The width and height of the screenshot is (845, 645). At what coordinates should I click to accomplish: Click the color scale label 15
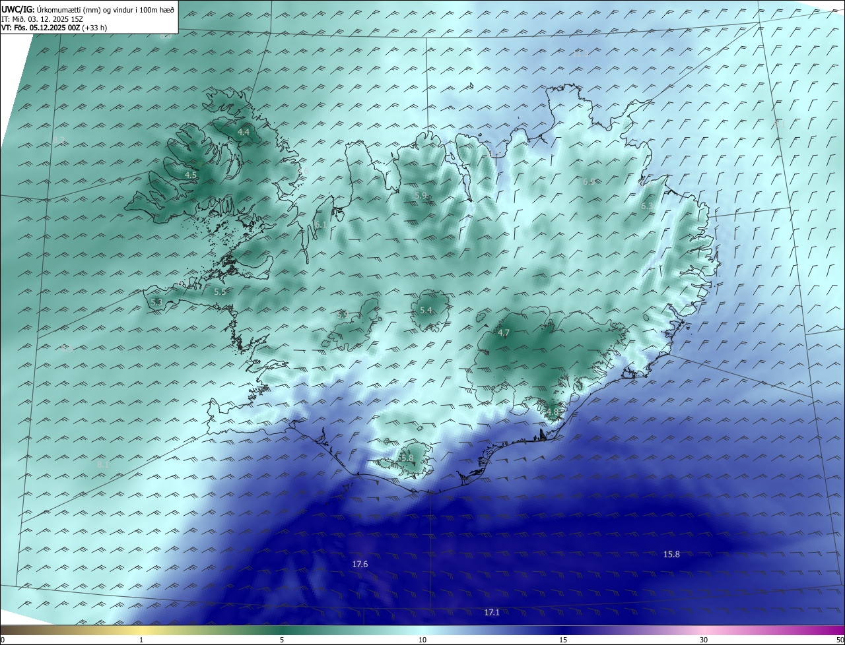(563, 640)
